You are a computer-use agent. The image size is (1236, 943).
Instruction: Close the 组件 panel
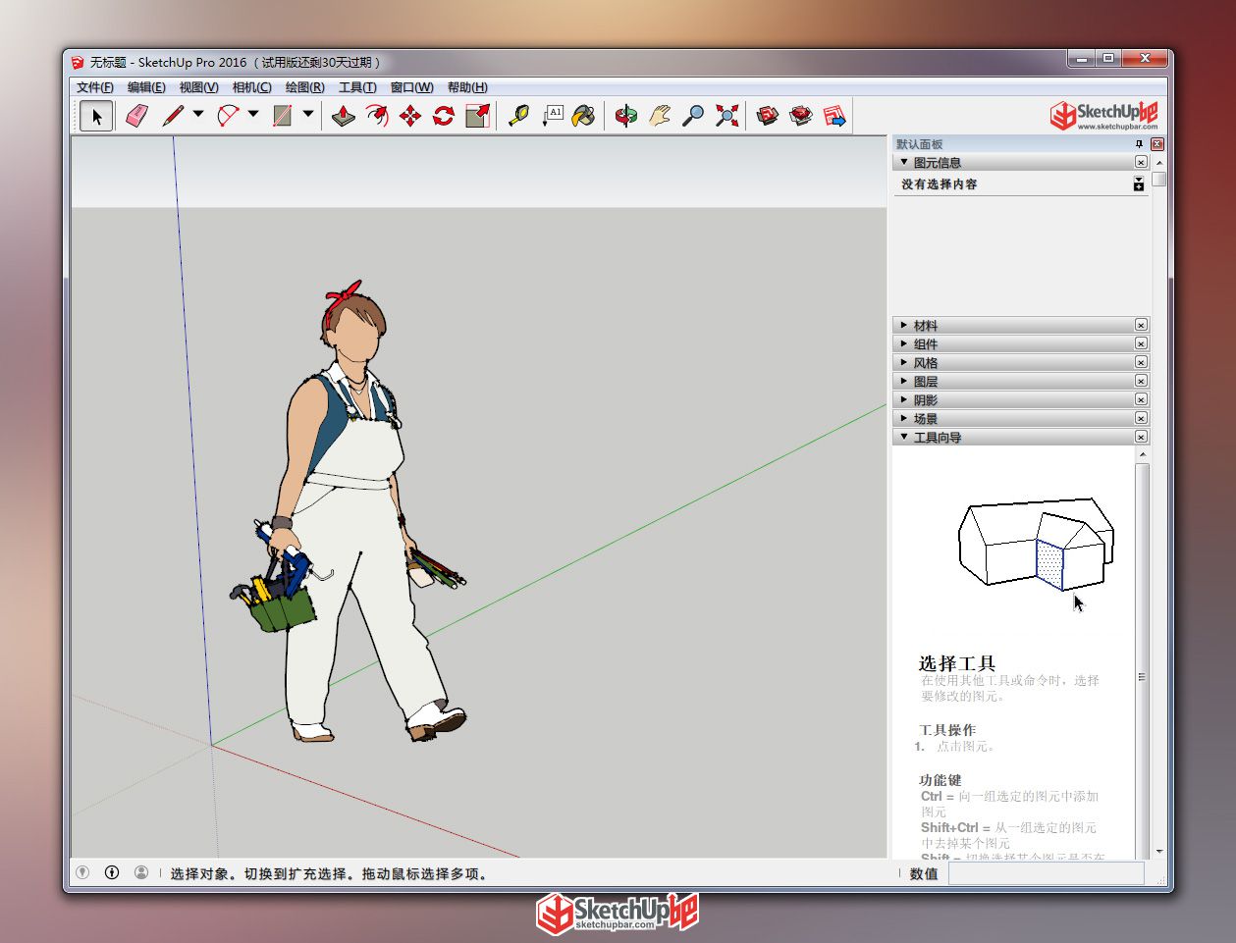coord(1141,343)
